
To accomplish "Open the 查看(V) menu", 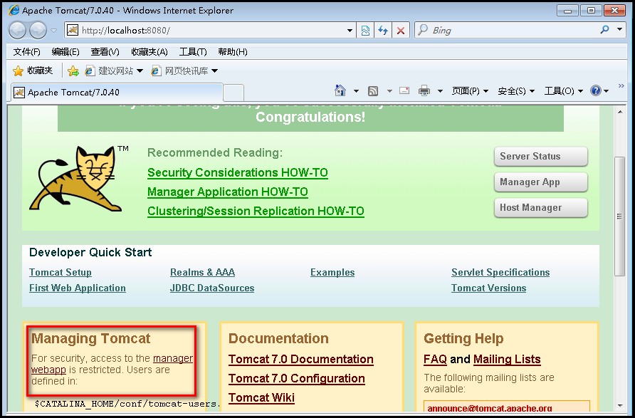I will (105, 52).
